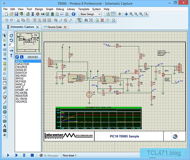Click the schematic overview thumbnail
Viewport: 190px width, 160px height.
tap(28, 43)
